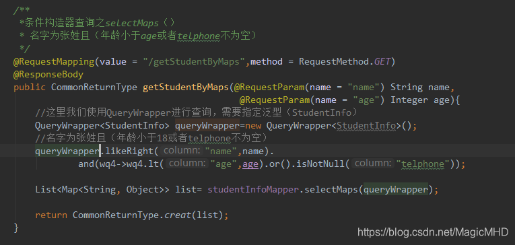This screenshot has width=515, height=245.
Task: Click the "age" string in second @RequestParam
Action: [366, 100]
